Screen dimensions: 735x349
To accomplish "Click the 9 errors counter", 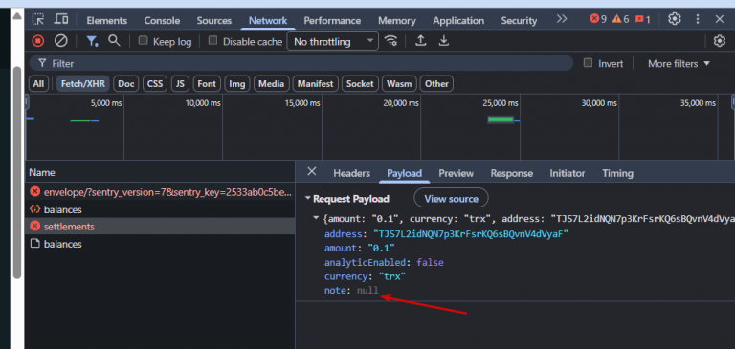I will [598, 19].
